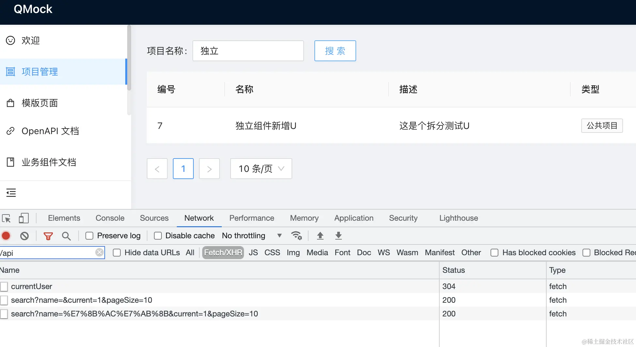This screenshot has width=636, height=347.
Task: Clear the /api filter text
Action: 99,252
